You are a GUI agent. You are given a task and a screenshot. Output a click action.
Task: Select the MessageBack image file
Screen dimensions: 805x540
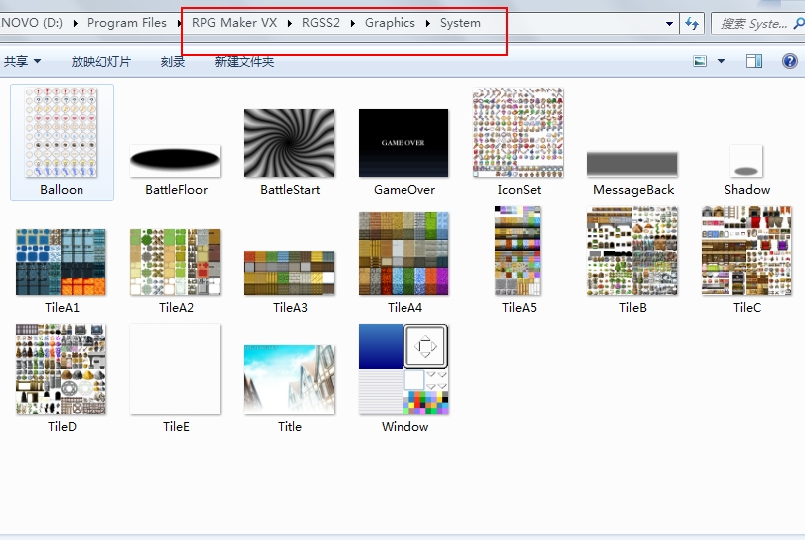pyautogui.click(x=632, y=164)
